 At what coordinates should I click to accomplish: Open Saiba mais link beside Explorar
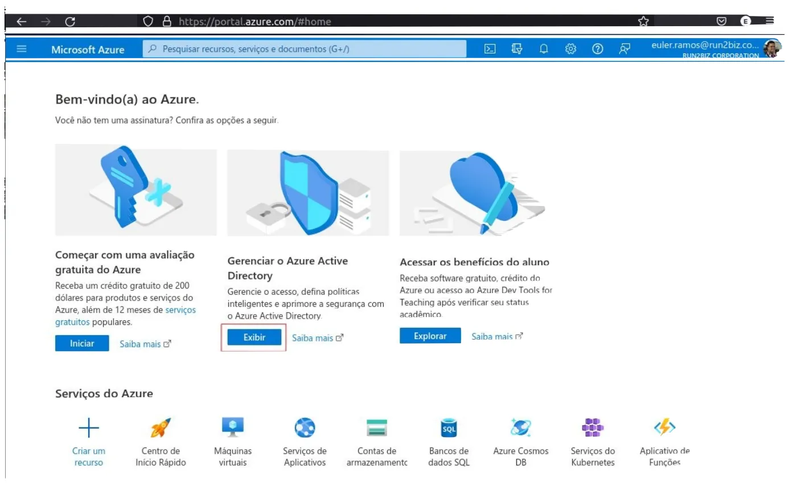pos(497,336)
